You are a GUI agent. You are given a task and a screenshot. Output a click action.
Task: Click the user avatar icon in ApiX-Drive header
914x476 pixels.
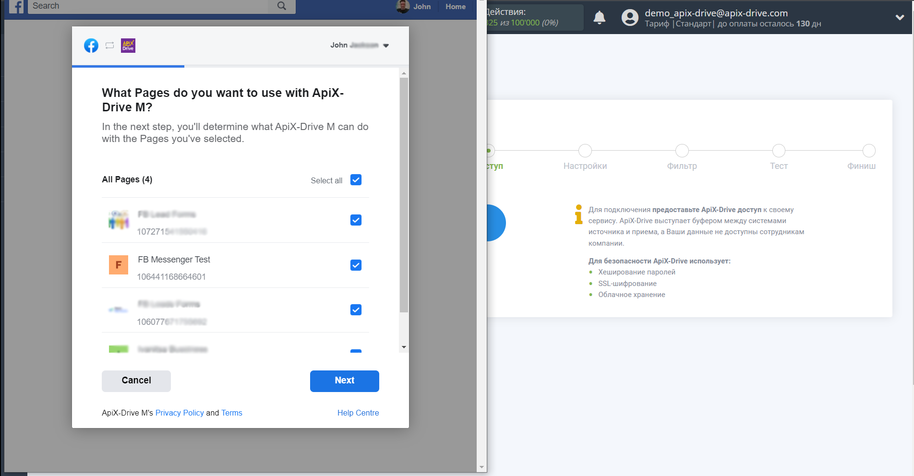(630, 18)
